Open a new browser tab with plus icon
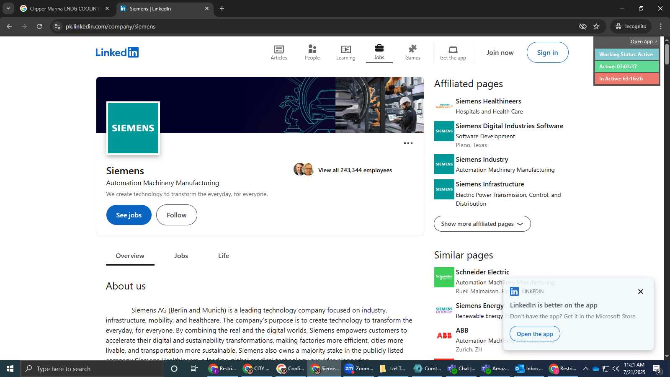 (x=222, y=8)
